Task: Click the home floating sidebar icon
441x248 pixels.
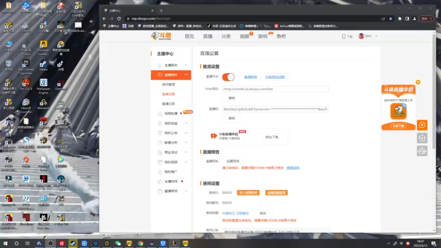Action: (422, 138)
